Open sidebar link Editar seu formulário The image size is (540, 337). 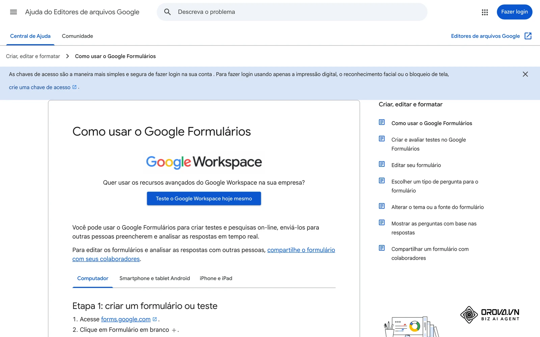pyautogui.click(x=416, y=165)
